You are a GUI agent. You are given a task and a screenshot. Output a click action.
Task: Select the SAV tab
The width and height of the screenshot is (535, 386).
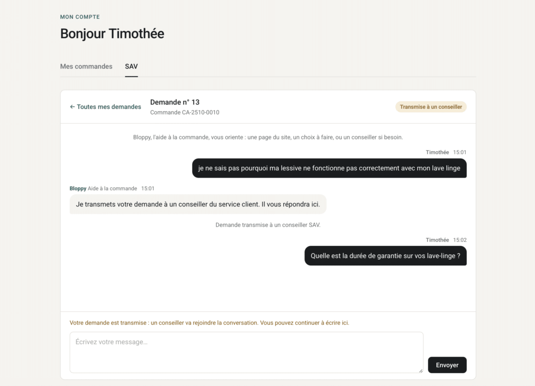coord(131,66)
